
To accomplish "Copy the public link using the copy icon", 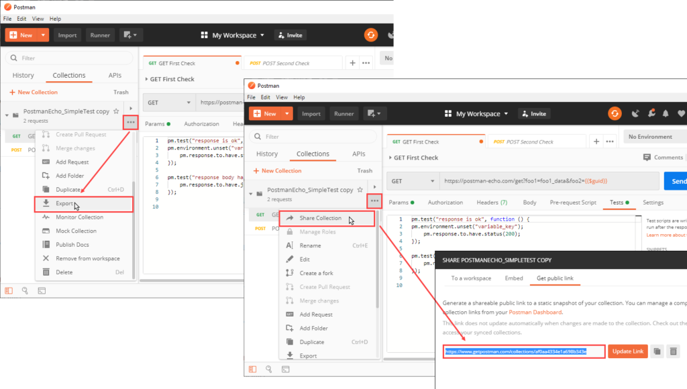I will [657, 351].
